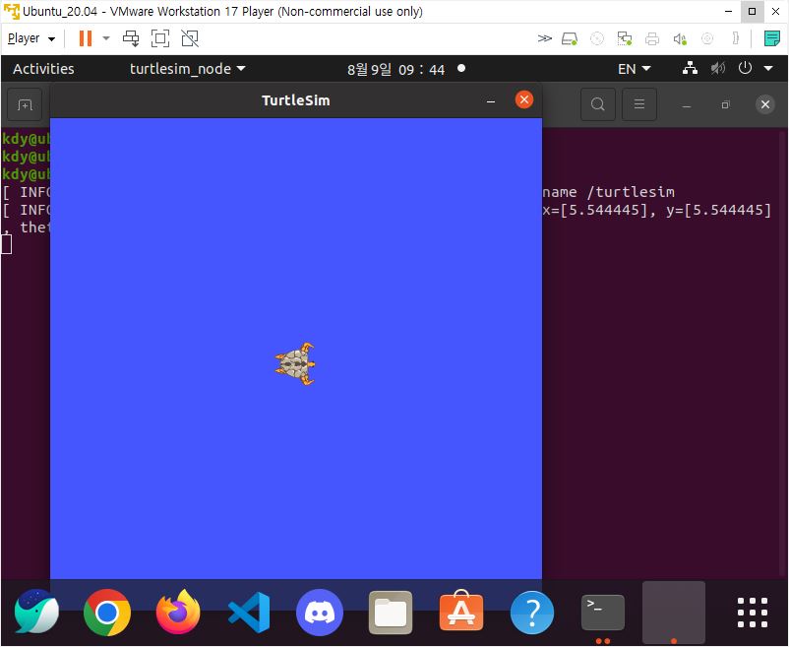Click the turtle in the TurtleSim window
789x647 pixels.
coord(295,363)
